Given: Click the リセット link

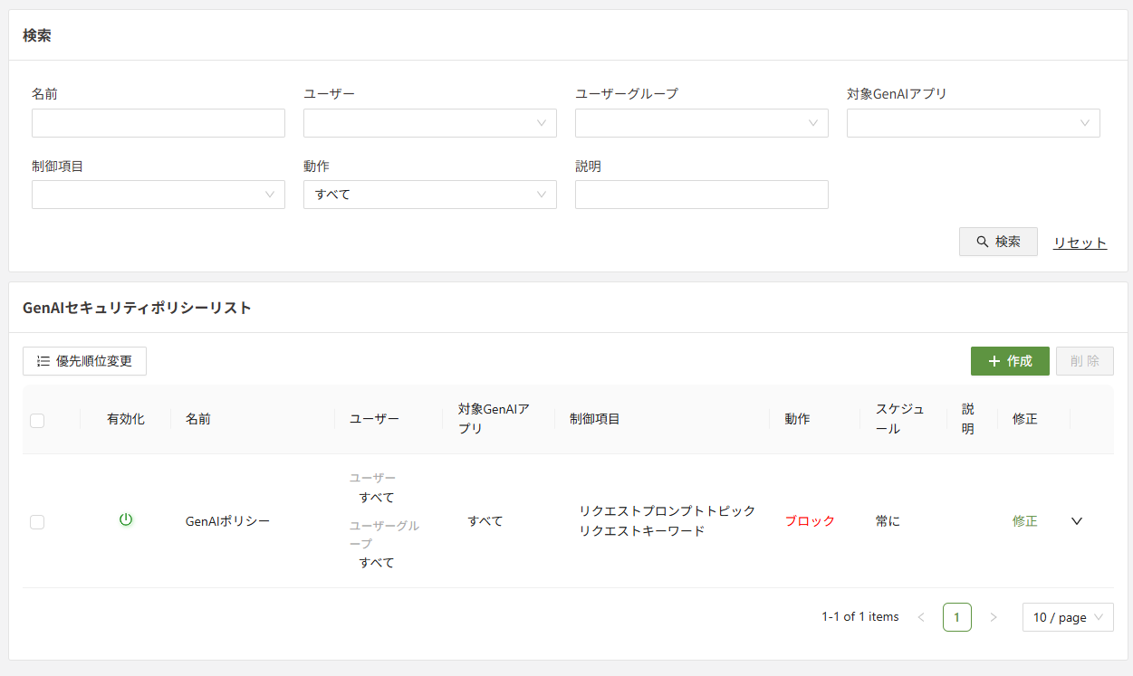Looking at the screenshot, I should pyautogui.click(x=1080, y=243).
